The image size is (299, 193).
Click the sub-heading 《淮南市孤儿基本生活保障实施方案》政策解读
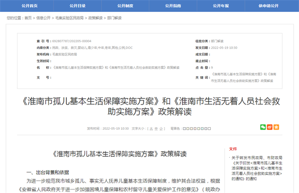tap(120, 154)
